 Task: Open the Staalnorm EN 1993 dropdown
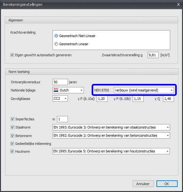111,127
